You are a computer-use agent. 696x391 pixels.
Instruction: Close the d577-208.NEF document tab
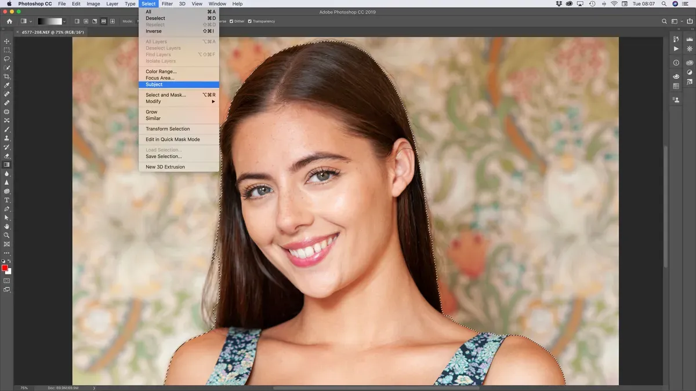pos(17,32)
